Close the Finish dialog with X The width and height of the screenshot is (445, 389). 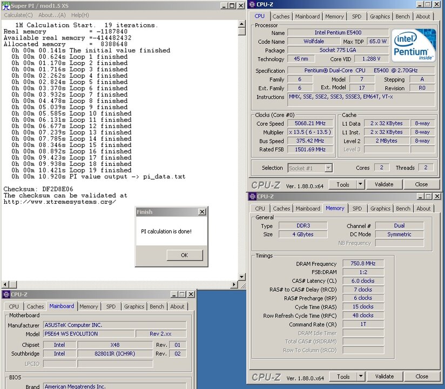pos(202,212)
